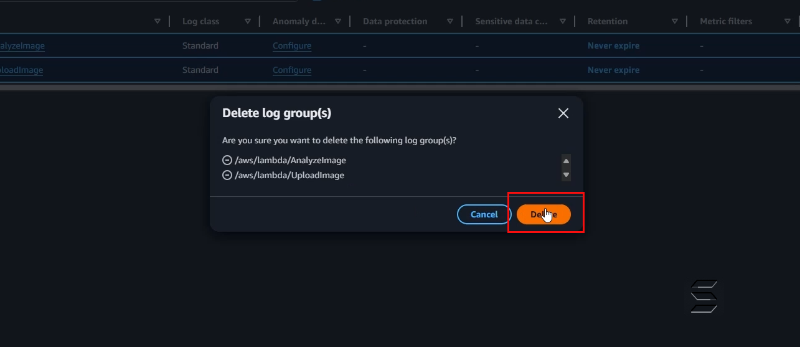800x347 pixels.
Task: Sort by the Sensitive data count column arrow
Action: 563,21
